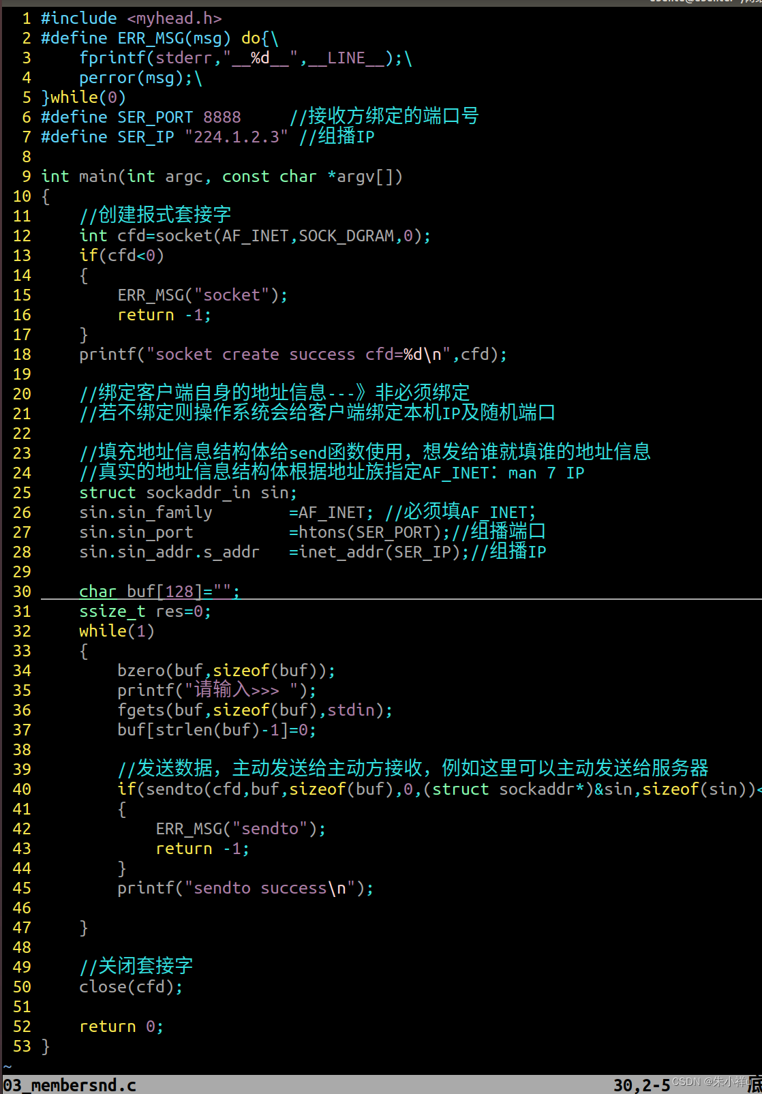Click the printf "sendto success" line
The image size is (762, 1094).
coord(245,888)
